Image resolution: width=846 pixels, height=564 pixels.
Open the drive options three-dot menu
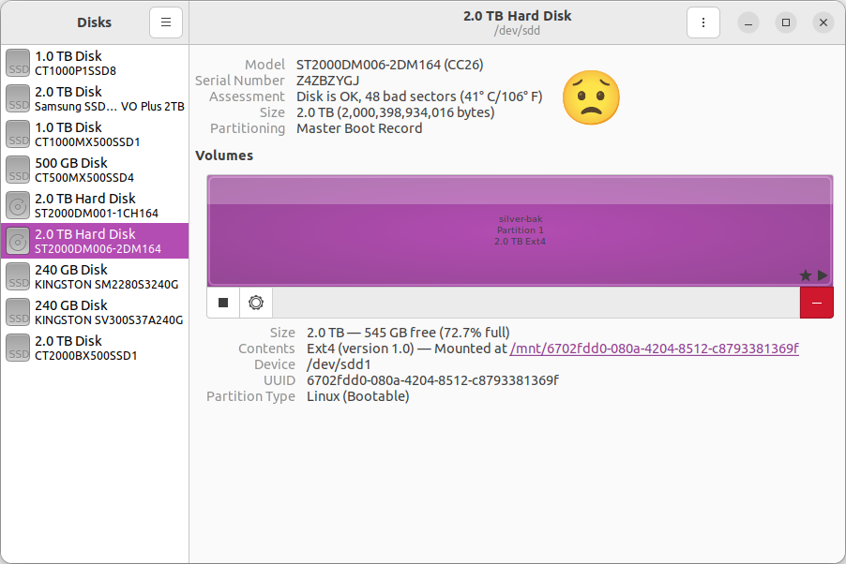click(x=703, y=22)
